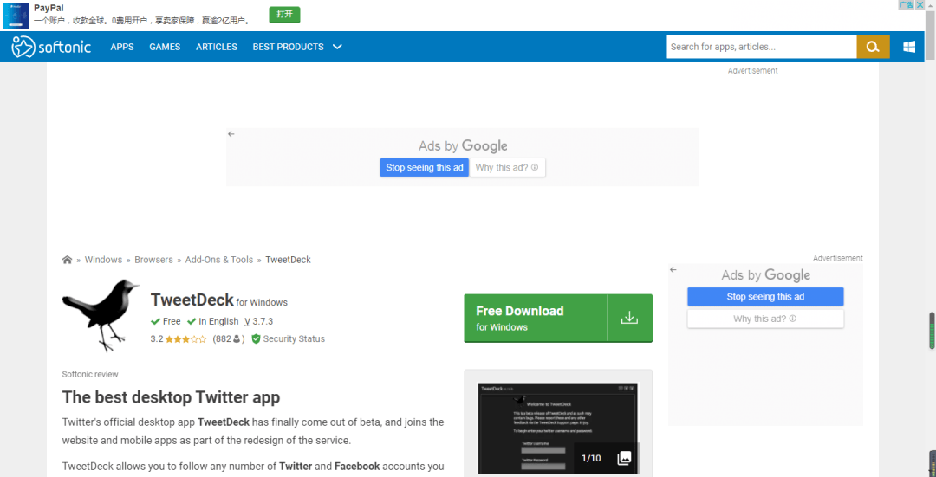The height and width of the screenshot is (477, 936).
Task: Click the home icon in breadcrumbs
Action: (68, 260)
